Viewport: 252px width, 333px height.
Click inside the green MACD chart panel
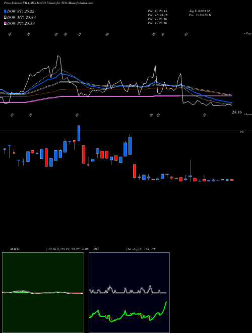coord(43,293)
